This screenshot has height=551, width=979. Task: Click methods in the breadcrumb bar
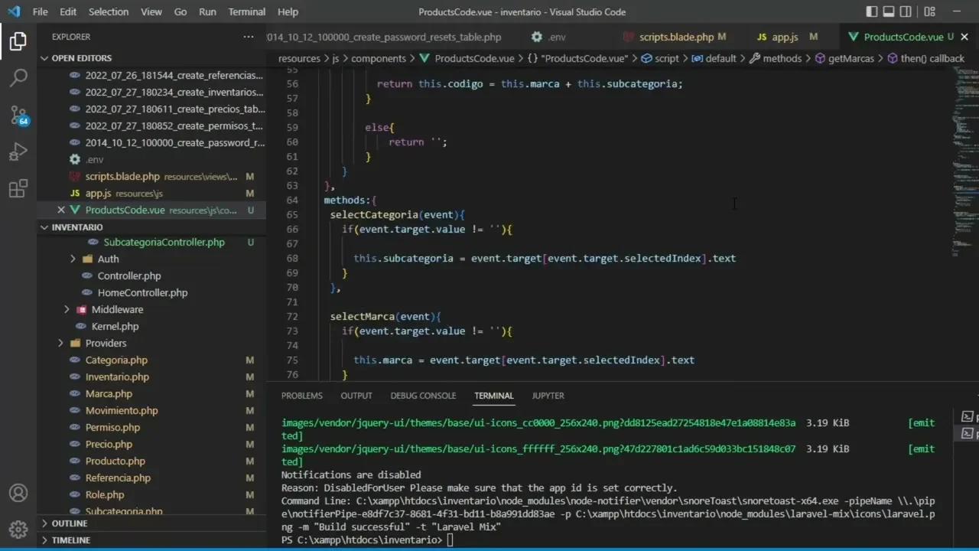click(782, 58)
